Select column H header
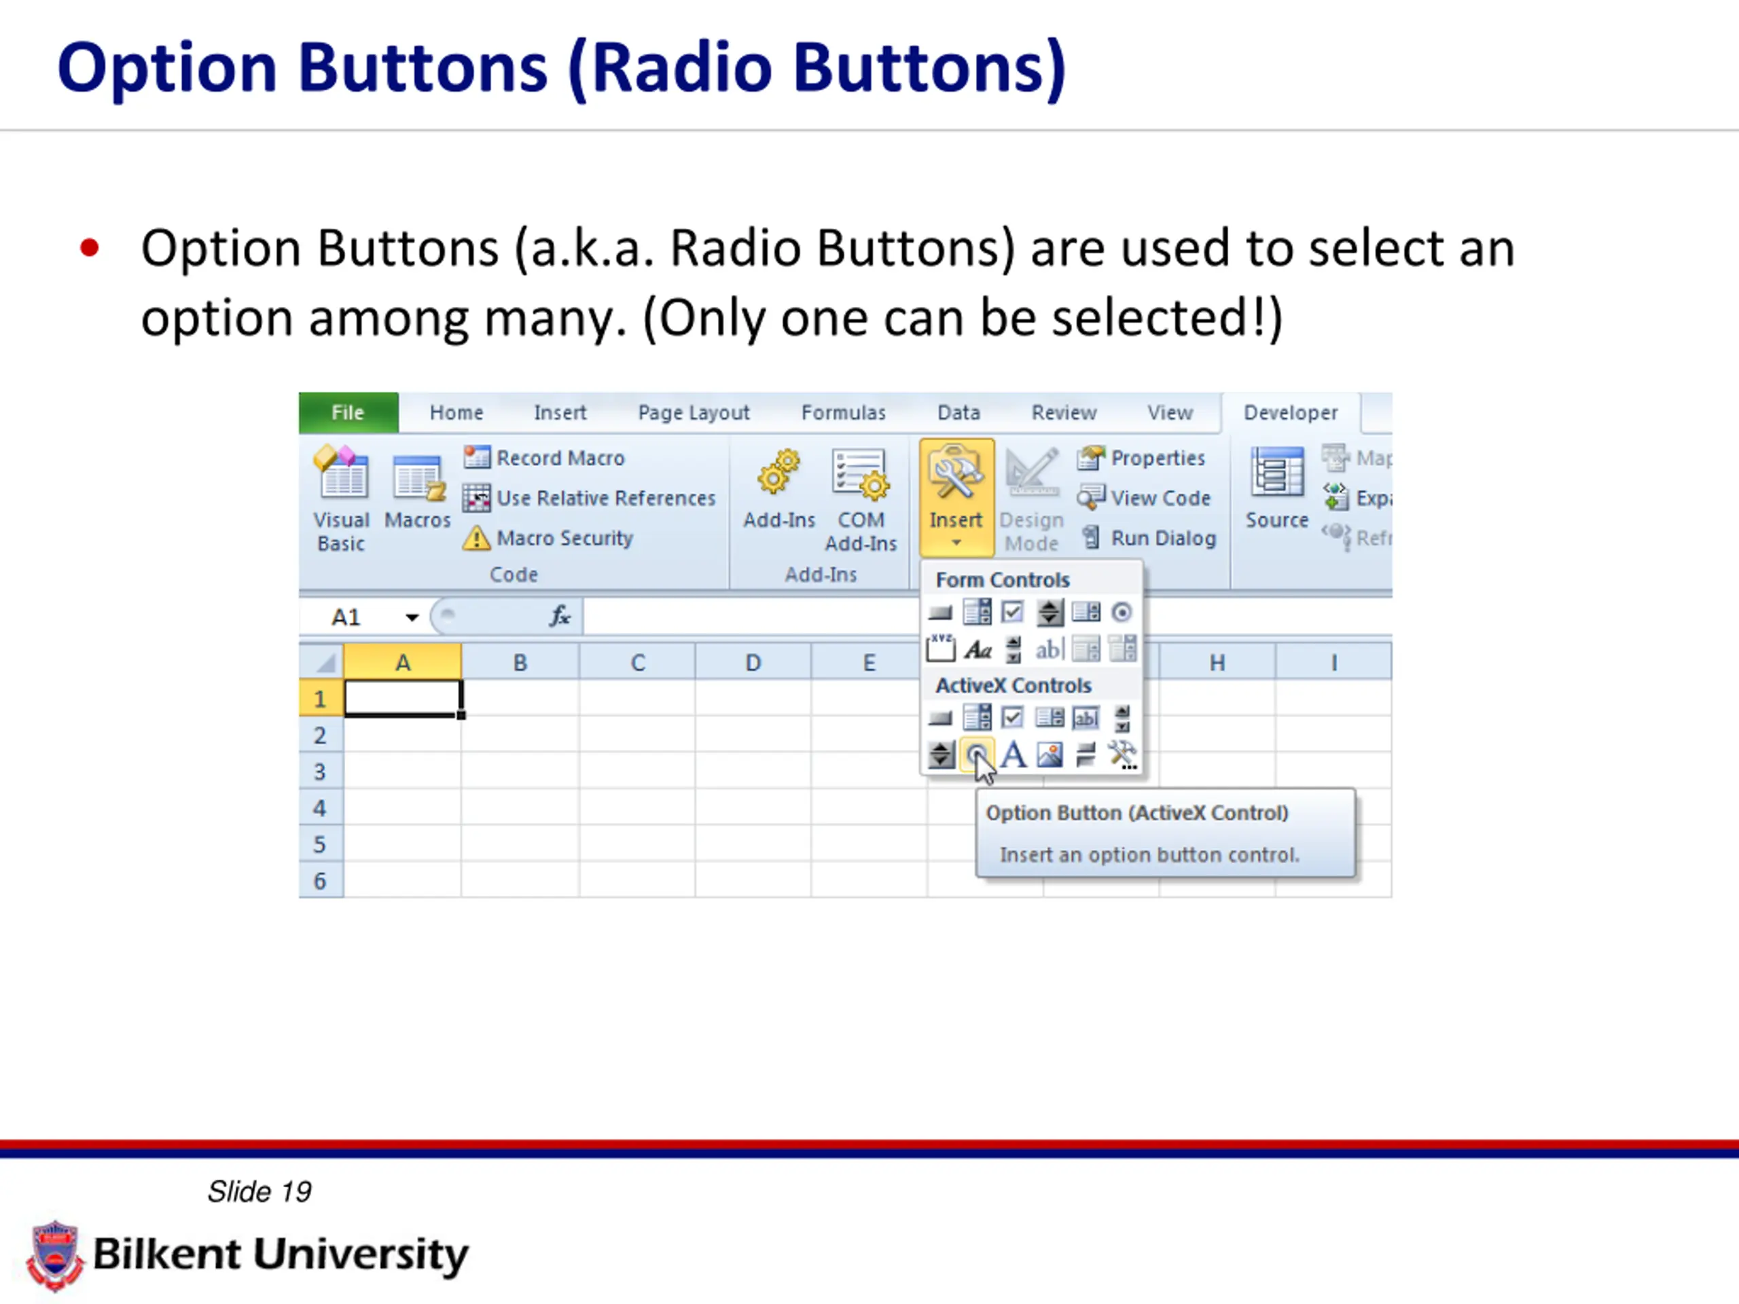1739x1304 pixels. click(1217, 662)
